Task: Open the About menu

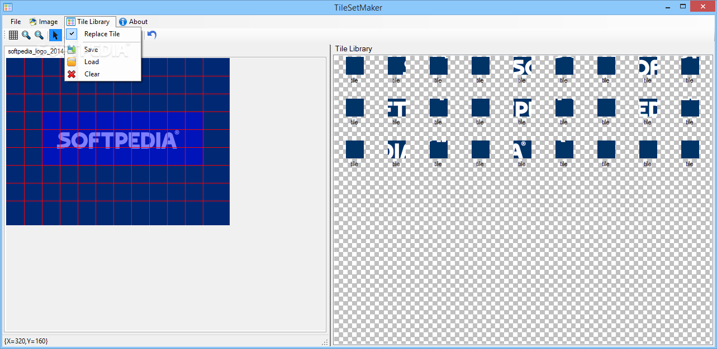Action: tap(134, 22)
